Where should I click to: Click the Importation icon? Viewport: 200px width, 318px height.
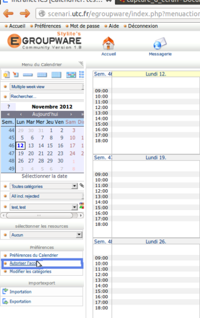point(5,291)
